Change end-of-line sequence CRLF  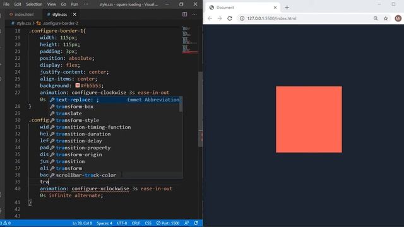(136, 223)
